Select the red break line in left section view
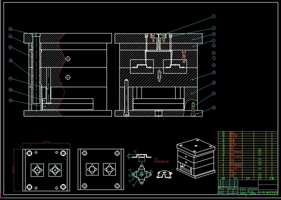 (61, 75)
